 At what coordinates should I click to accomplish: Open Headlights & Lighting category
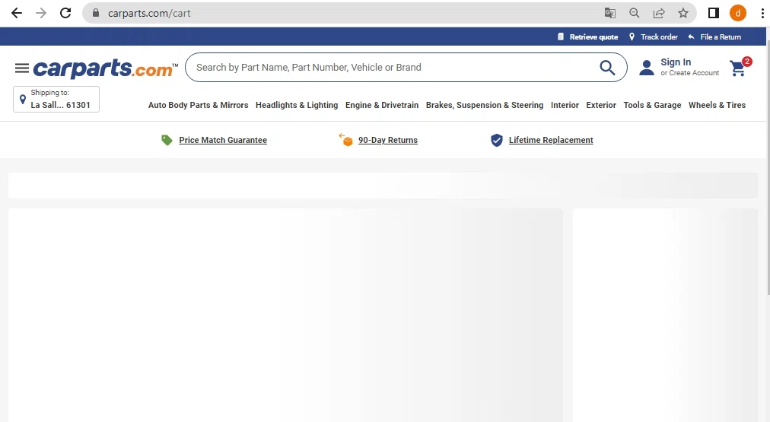point(297,105)
